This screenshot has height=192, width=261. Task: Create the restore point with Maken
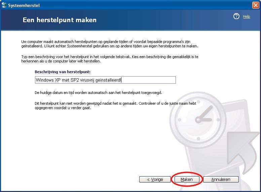tap(187, 179)
